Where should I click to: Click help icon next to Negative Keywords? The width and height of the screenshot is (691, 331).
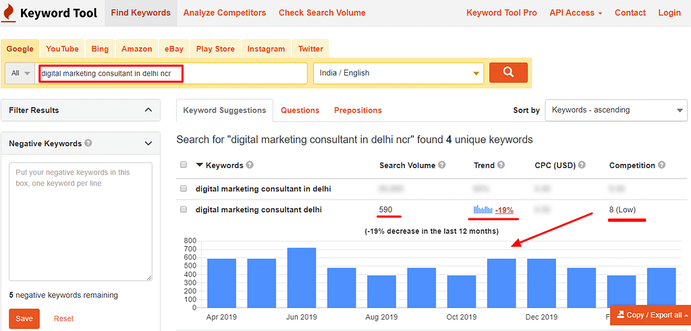point(88,143)
